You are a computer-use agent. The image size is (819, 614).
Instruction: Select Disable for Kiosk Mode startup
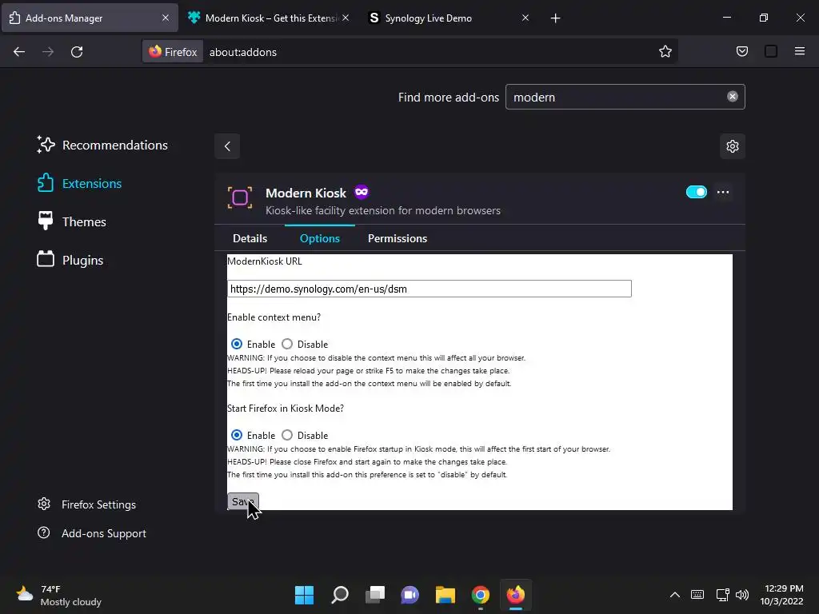click(287, 435)
